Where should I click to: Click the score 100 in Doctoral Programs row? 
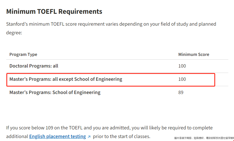182,66
